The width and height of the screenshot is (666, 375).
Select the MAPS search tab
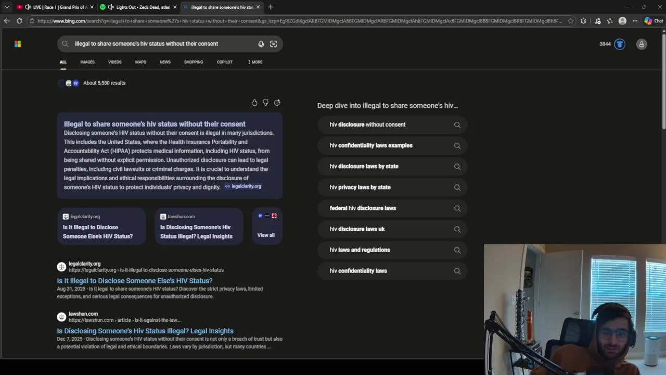pos(140,62)
